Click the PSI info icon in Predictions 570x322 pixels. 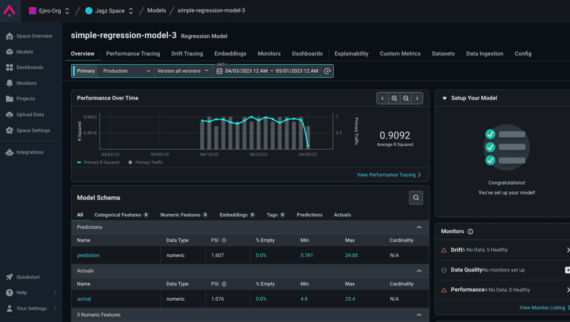point(224,240)
